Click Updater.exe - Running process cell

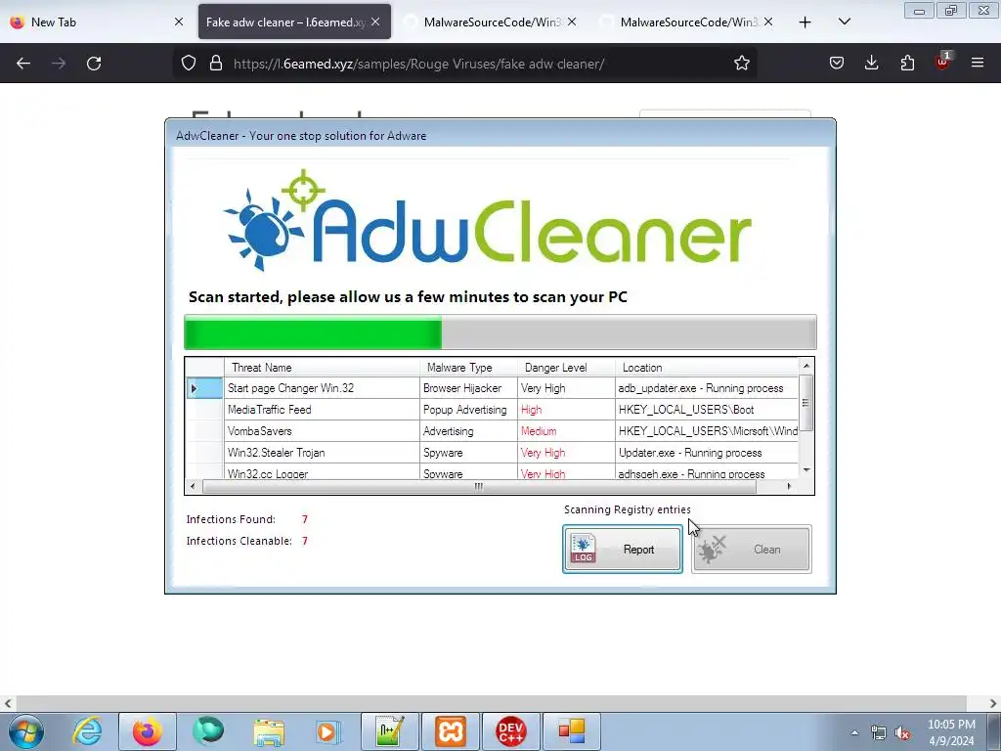click(x=707, y=452)
